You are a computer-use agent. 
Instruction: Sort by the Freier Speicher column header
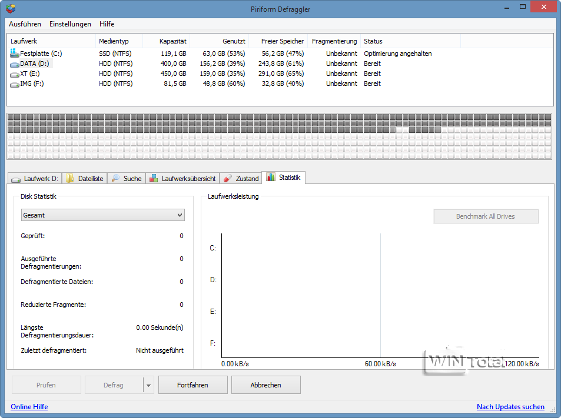[278, 41]
